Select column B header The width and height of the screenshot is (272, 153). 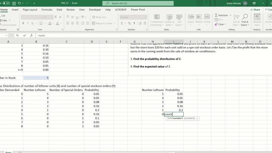36,42
